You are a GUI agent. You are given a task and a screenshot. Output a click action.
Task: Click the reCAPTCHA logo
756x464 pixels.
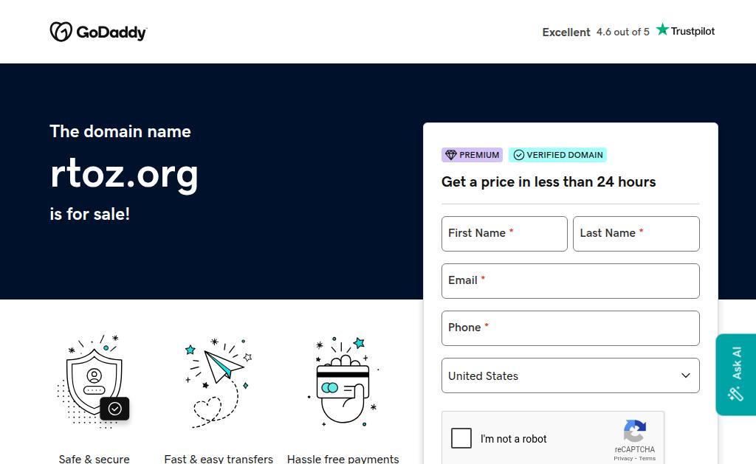634,432
